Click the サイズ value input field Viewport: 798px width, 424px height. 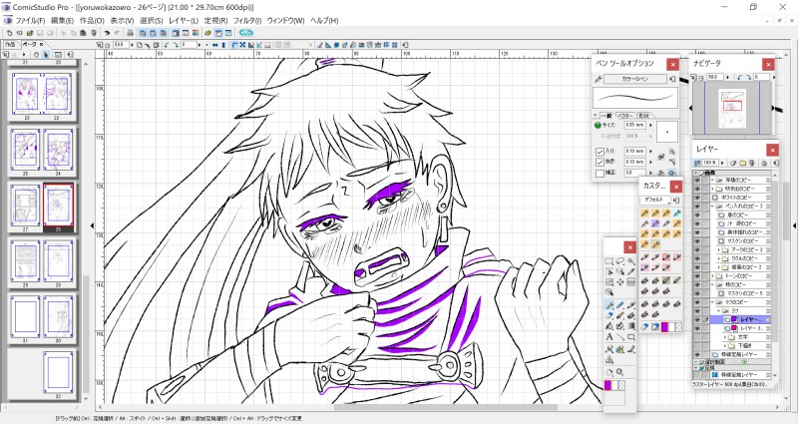[x=635, y=125]
